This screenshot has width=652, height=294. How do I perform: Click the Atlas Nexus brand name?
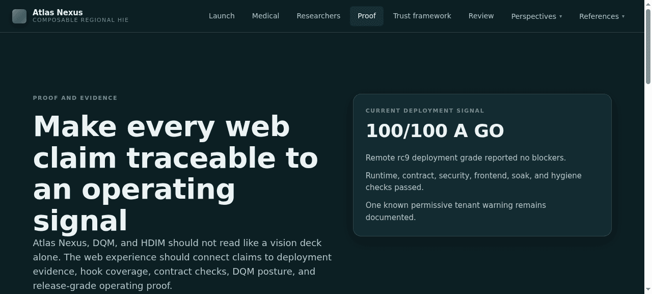click(x=58, y=12)
